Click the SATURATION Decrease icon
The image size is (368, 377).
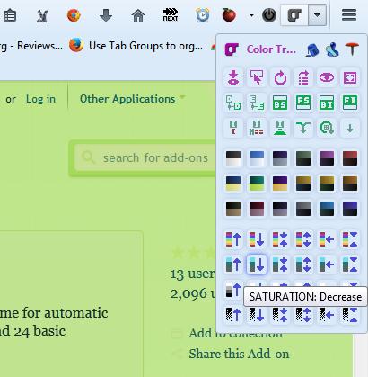pyautogui.click(x=257, y=265)
